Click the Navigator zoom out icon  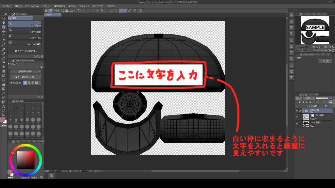pyautogui.click(x=319, y=47)
